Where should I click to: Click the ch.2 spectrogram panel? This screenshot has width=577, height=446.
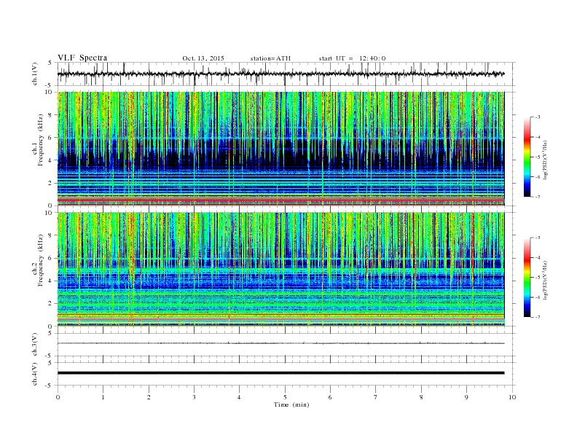(280, 270)
